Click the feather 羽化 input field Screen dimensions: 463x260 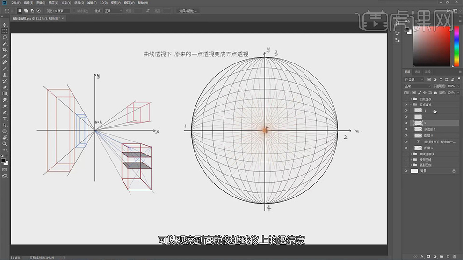point(62,11)
